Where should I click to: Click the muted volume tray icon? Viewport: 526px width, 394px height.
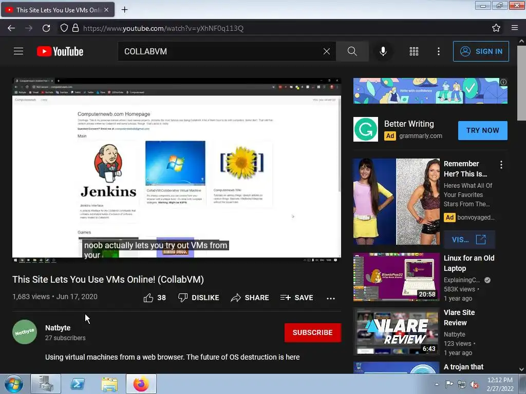[474, 384]
